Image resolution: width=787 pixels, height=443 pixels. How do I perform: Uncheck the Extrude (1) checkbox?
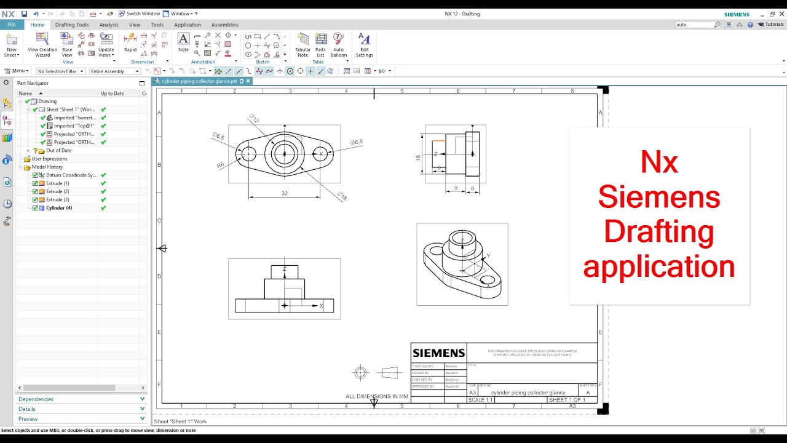click(x=35, y=183)
